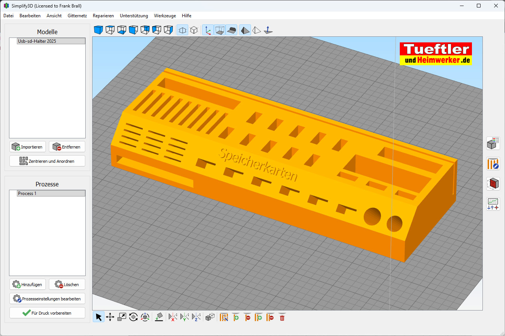Screen dimensions: 505x336
Task: Click the Für Druck vorbereiten button
Action: coord(47,313)
